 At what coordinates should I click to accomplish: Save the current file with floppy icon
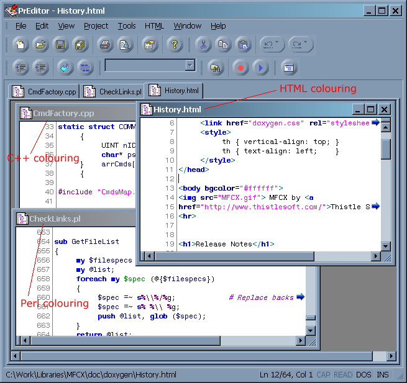click(60, 45)
